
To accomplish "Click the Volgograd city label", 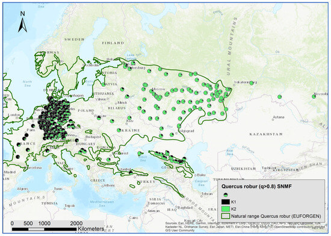I will (x=186, y=131).
